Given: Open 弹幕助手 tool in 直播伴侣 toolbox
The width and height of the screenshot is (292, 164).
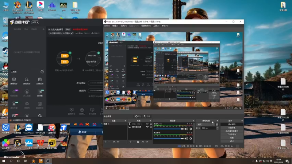Looking at the screenshot, I should pyautogui.click(x=14, y=81).
